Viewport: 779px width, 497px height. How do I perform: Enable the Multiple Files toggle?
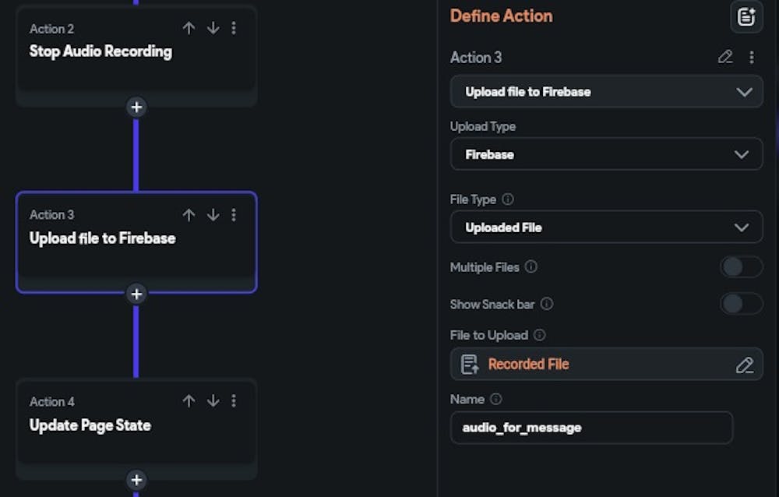pos(740,267)
